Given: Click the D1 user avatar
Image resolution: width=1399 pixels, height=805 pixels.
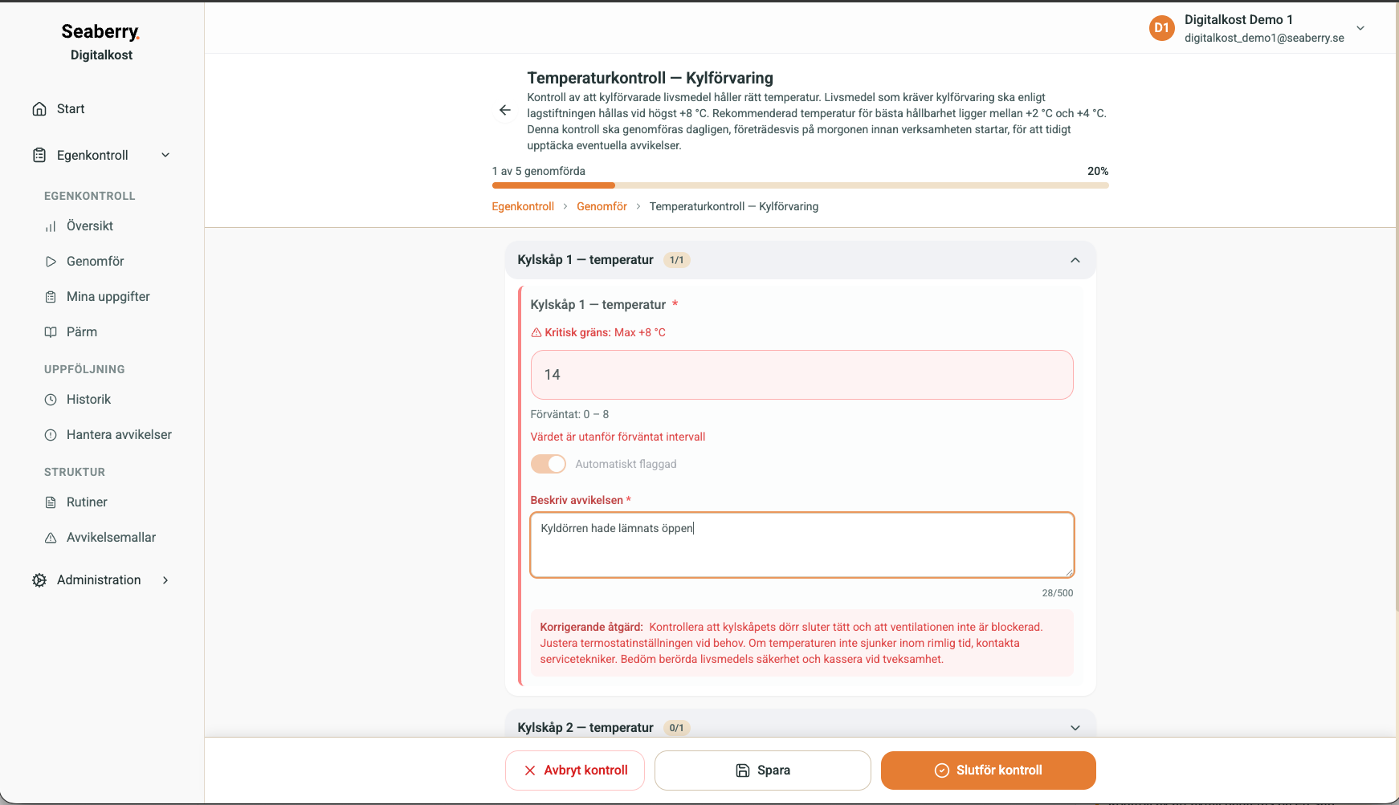Looking at the screenshot, I should (x=1161, y=28).
